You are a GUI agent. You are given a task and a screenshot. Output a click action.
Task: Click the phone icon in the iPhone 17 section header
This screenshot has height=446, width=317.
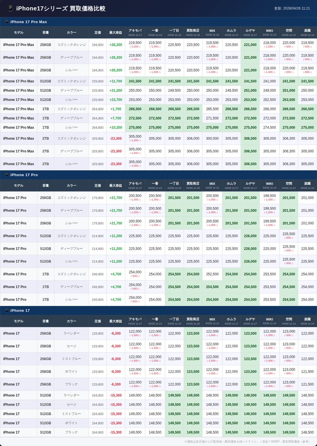point(6,310)
